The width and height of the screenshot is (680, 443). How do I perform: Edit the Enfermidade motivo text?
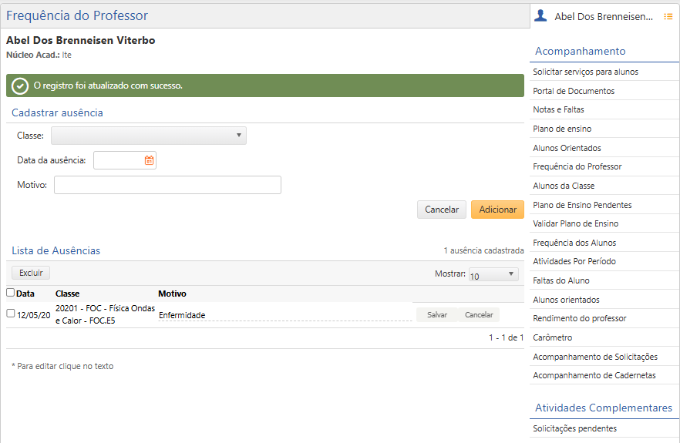point(182,315)
